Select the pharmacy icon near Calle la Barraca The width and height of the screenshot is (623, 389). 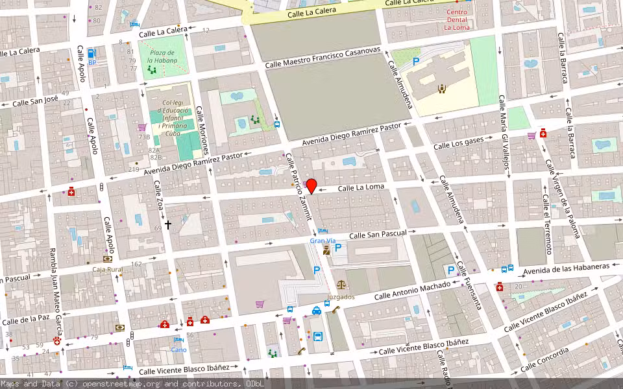(543, 134)
